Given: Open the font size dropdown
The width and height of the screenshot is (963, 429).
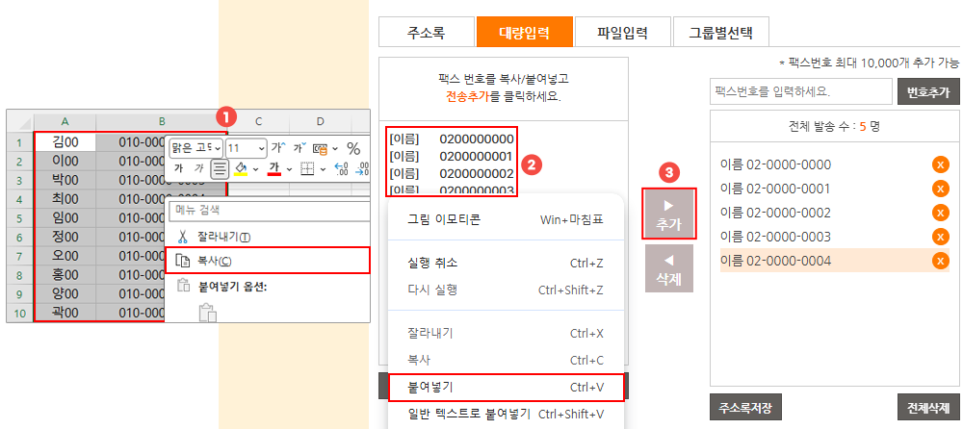Looking at the screenshot, I should pyautogui.click(x=260, y=148).
